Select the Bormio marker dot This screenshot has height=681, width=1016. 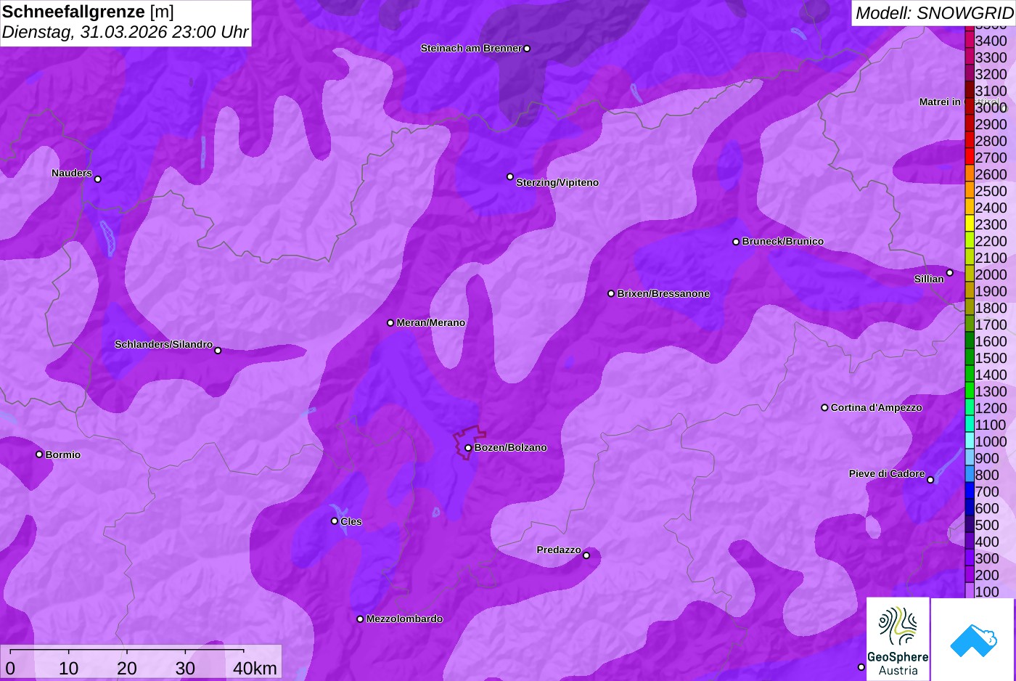39,454
